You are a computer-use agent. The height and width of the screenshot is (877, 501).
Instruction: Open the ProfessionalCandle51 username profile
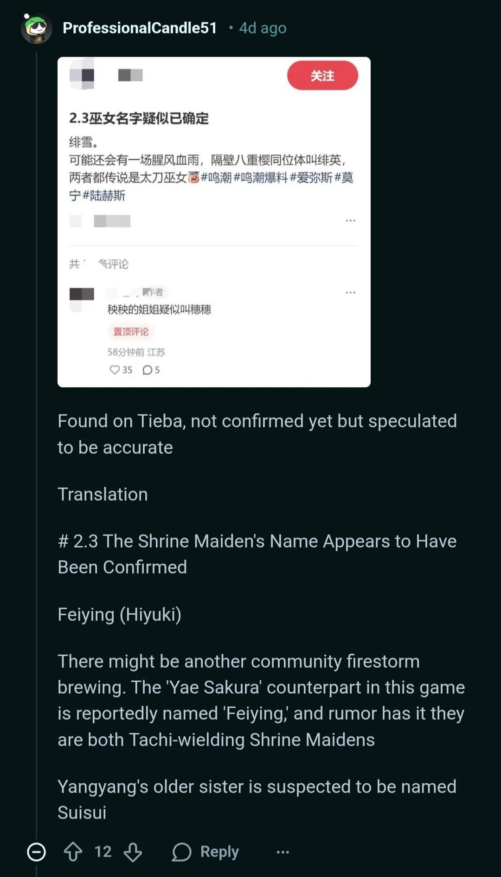[x=140, y=28]
